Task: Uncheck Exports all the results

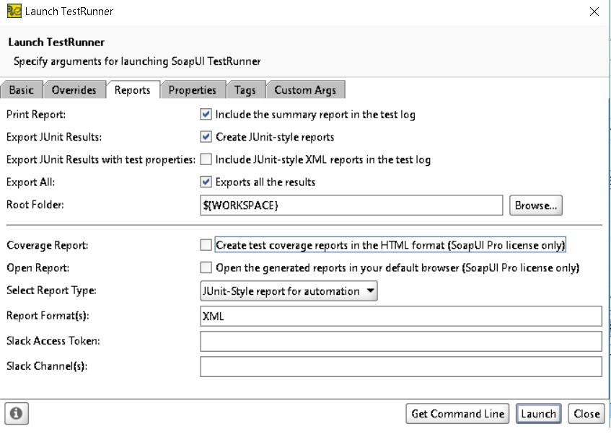Action: [206, 182]
